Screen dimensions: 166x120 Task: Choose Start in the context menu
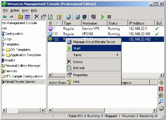94,48
